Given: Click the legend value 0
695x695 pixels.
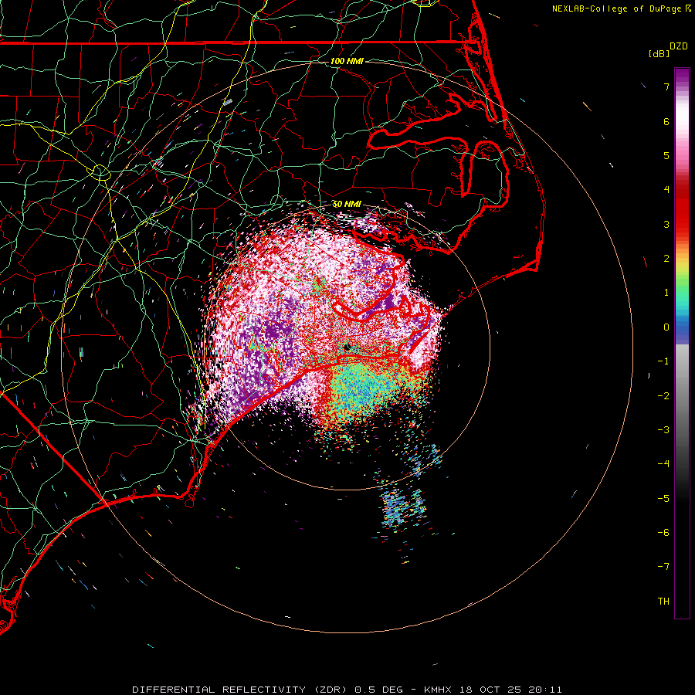Looking at the screenshot, I should 666,327.
